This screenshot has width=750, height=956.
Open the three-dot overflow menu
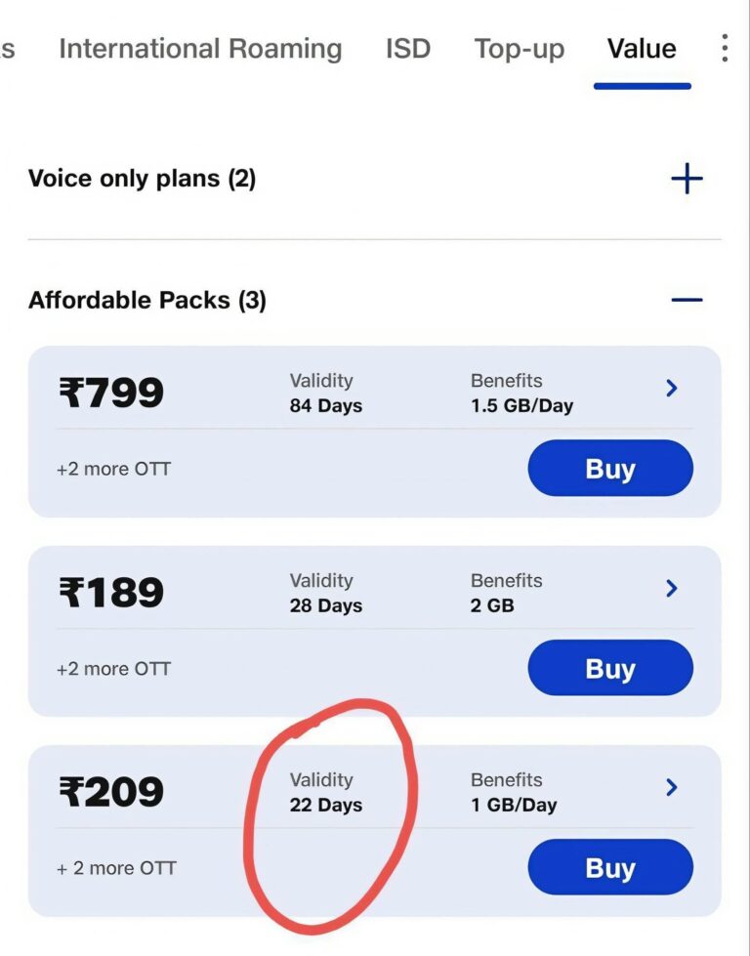coord(724,48)
